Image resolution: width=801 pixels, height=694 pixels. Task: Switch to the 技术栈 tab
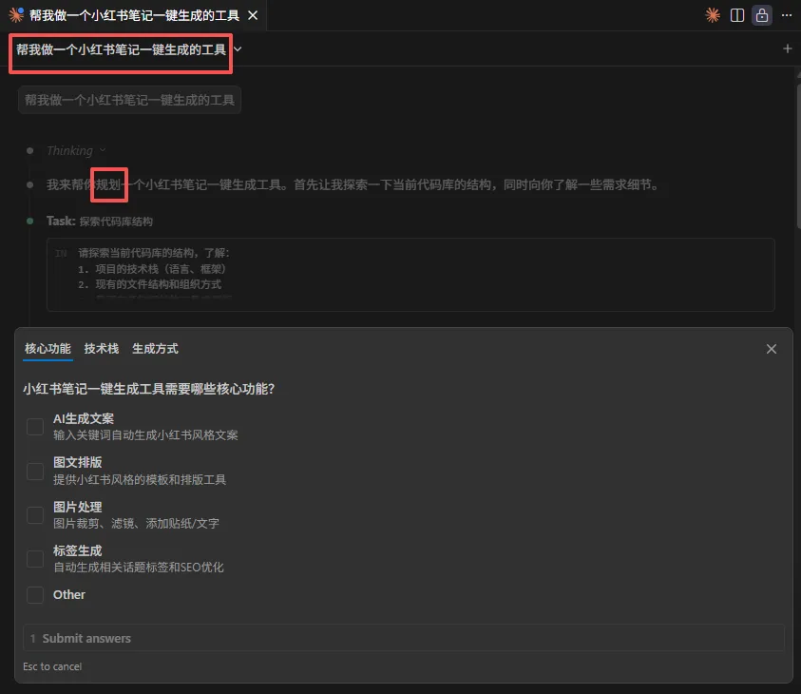click(x=101, y=349)
